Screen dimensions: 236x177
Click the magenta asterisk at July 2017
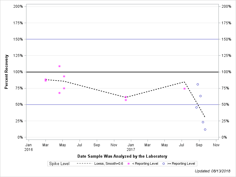184,88
